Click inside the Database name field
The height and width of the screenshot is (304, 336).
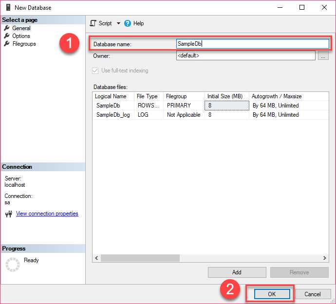pyautogui.click(x=252, y=44)
